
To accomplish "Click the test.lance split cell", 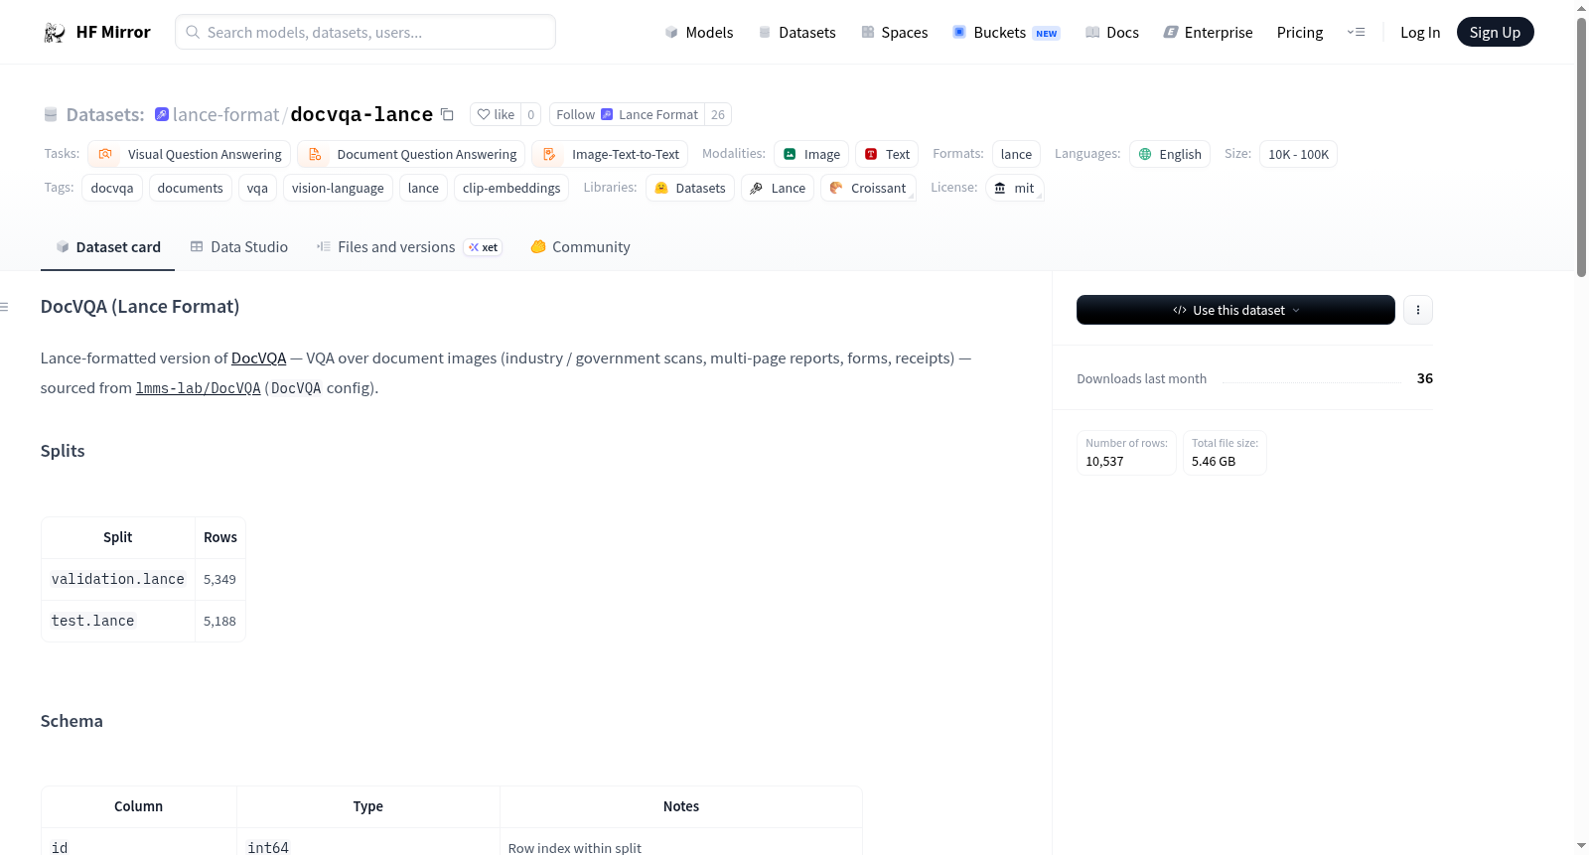I will tap(118, 621).
